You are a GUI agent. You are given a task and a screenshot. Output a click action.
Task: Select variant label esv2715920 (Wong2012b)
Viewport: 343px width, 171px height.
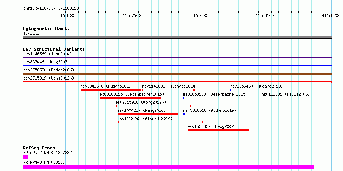tap(141, 102)
